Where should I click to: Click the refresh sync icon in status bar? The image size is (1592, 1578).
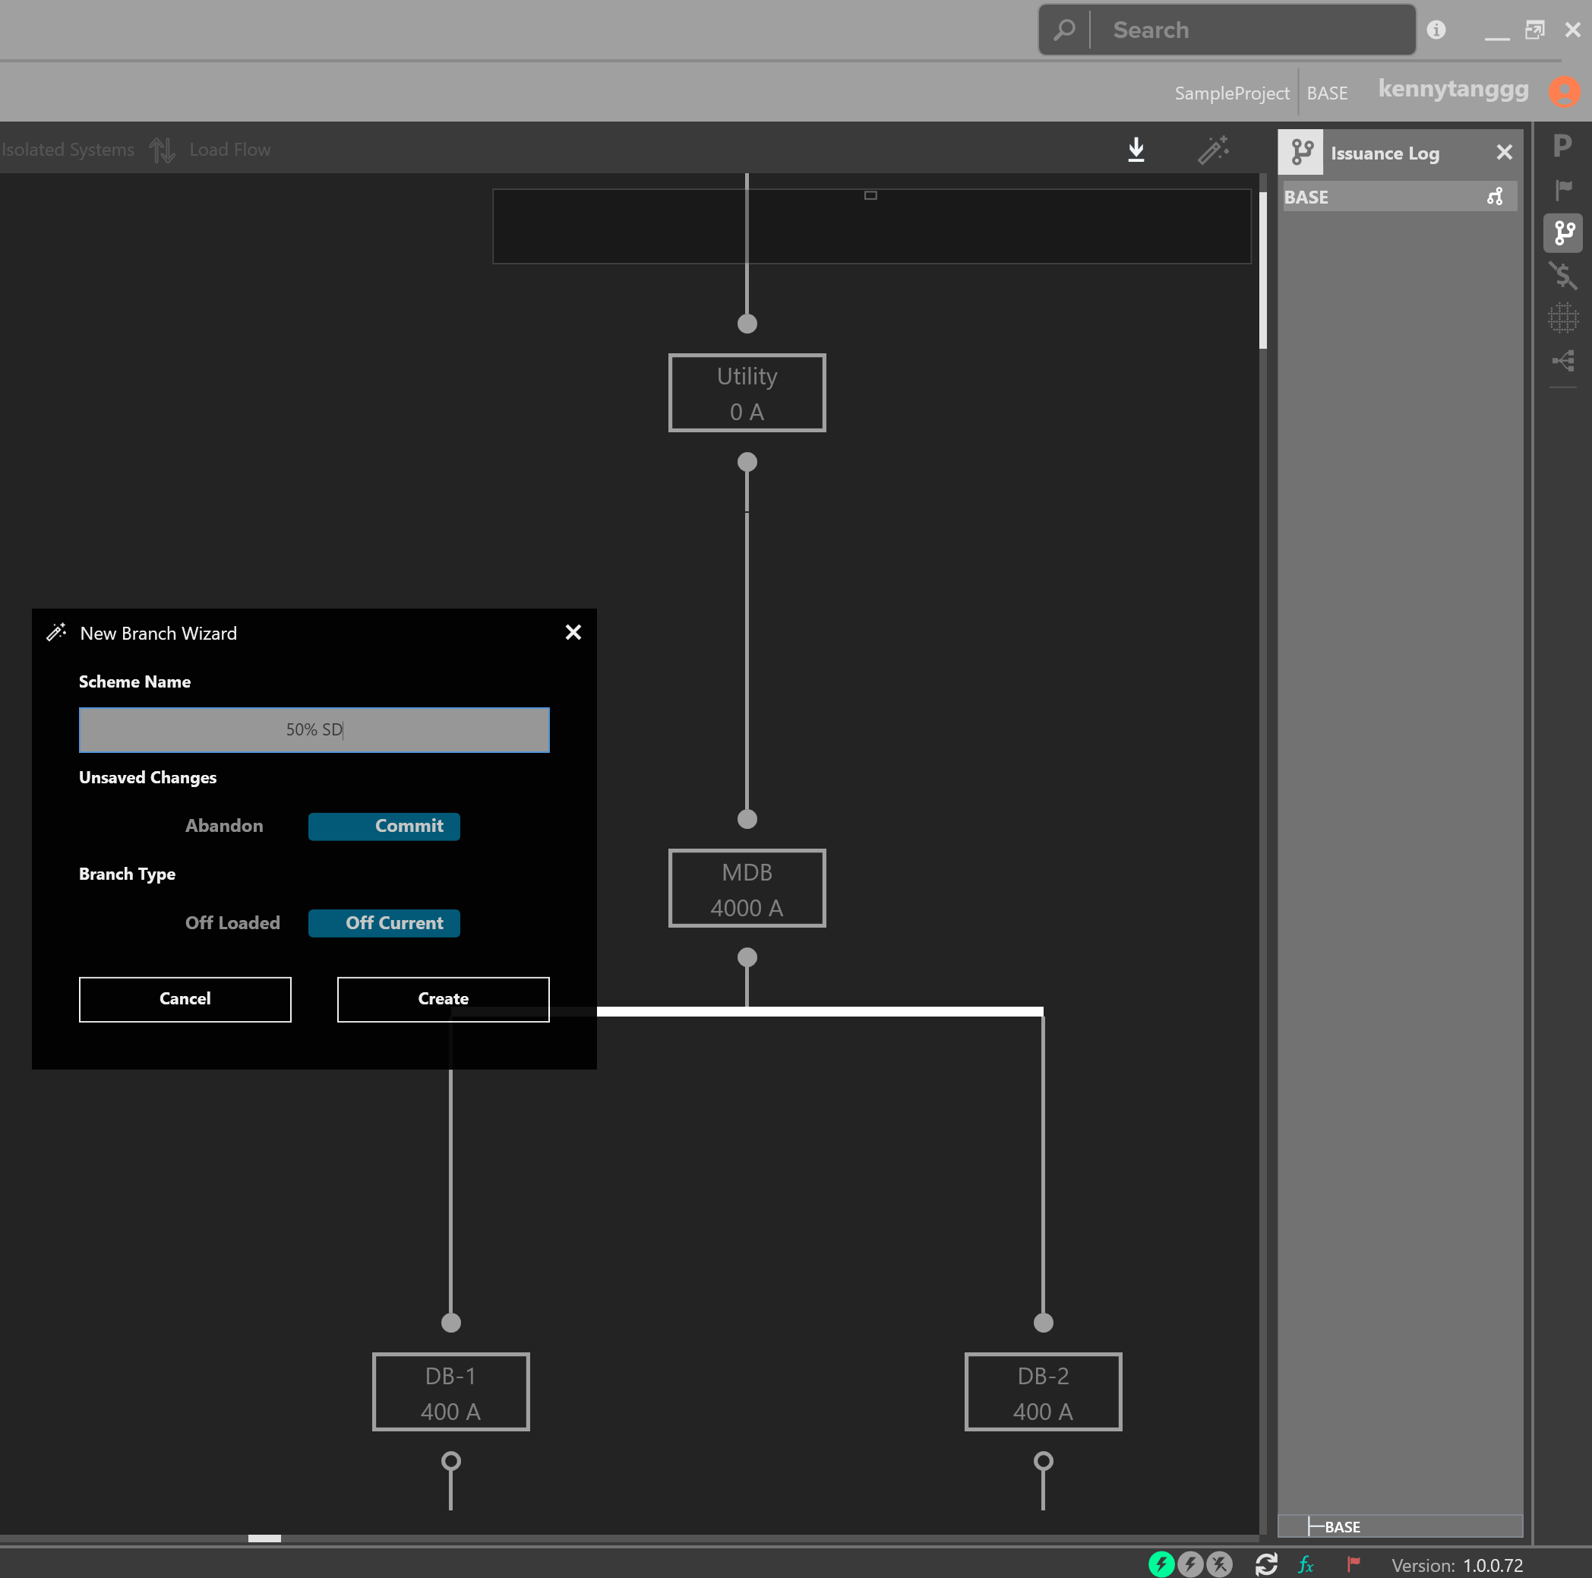point(1265,1564)
